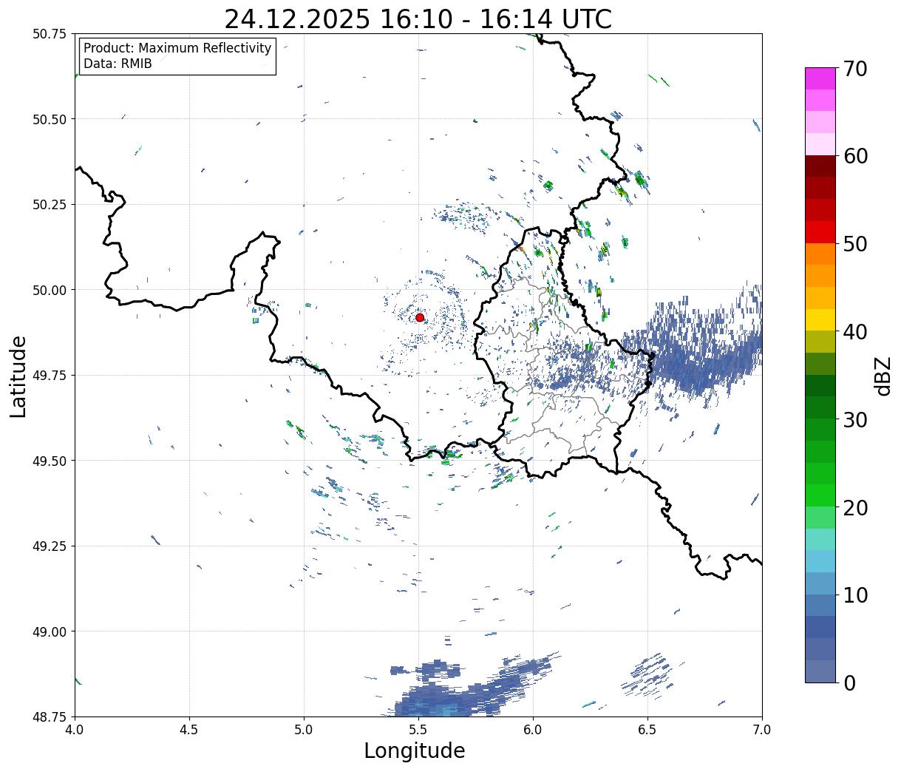The image size is (901, 769).
Task: Click the colorbar tick label 20
Action: 854,508
